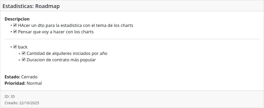Click the word 'charts' in first item
The image size is (264, 108).
coord(126,26)
